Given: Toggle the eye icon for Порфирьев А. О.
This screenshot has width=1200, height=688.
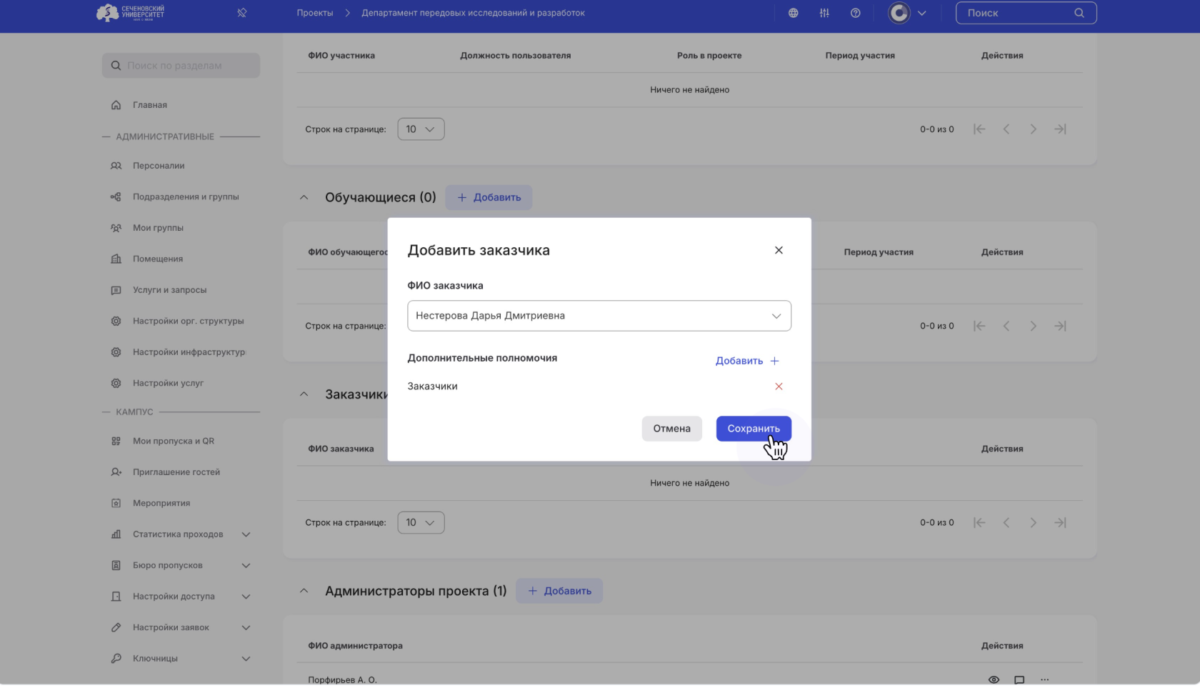Looking at the screenshot, I should click(x=993, y=679).
